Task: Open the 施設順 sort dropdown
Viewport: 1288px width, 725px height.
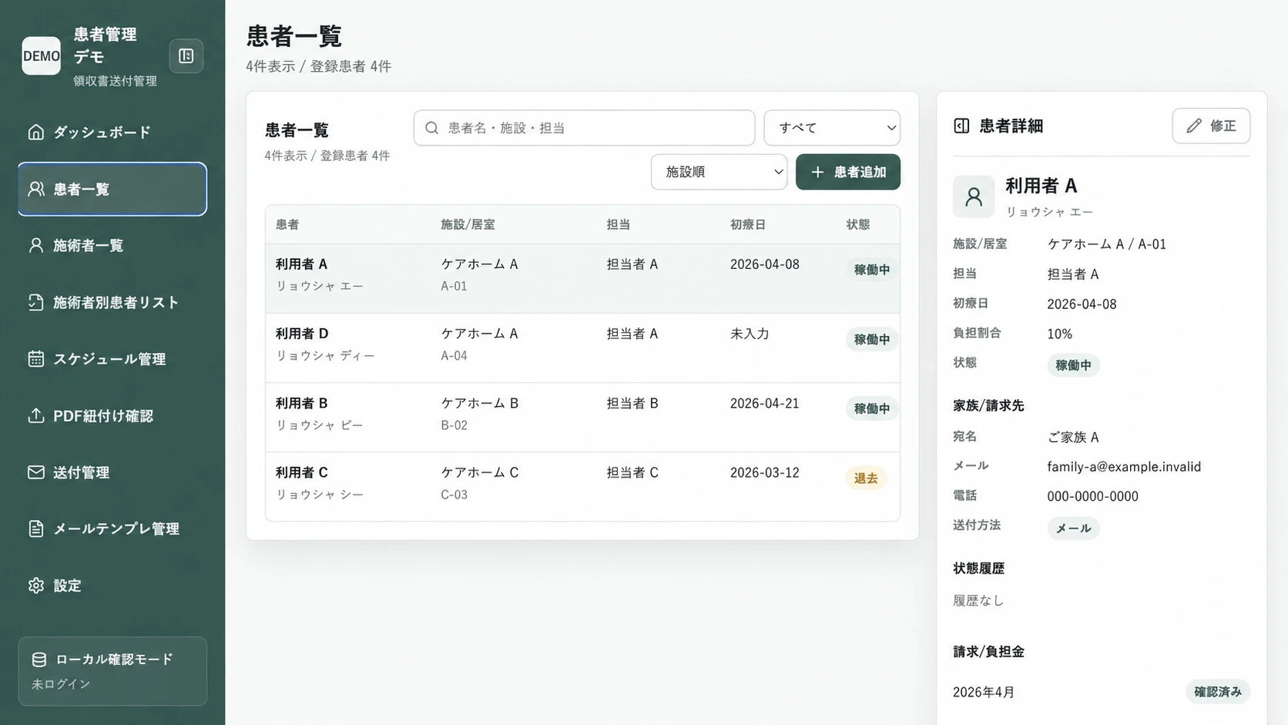Action: pos(719,172)
